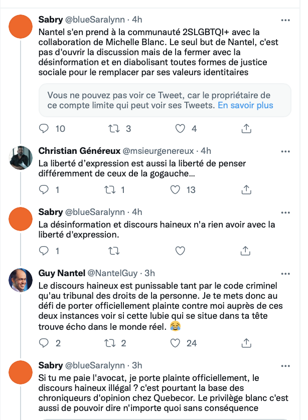Open more options on Sabry's first tweet

[285, 20]
